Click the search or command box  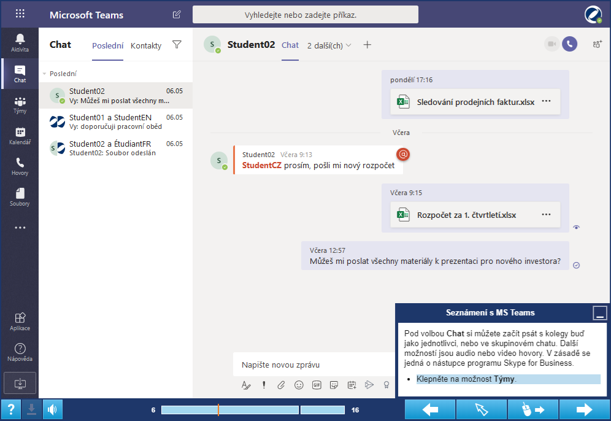click(305, 15)
